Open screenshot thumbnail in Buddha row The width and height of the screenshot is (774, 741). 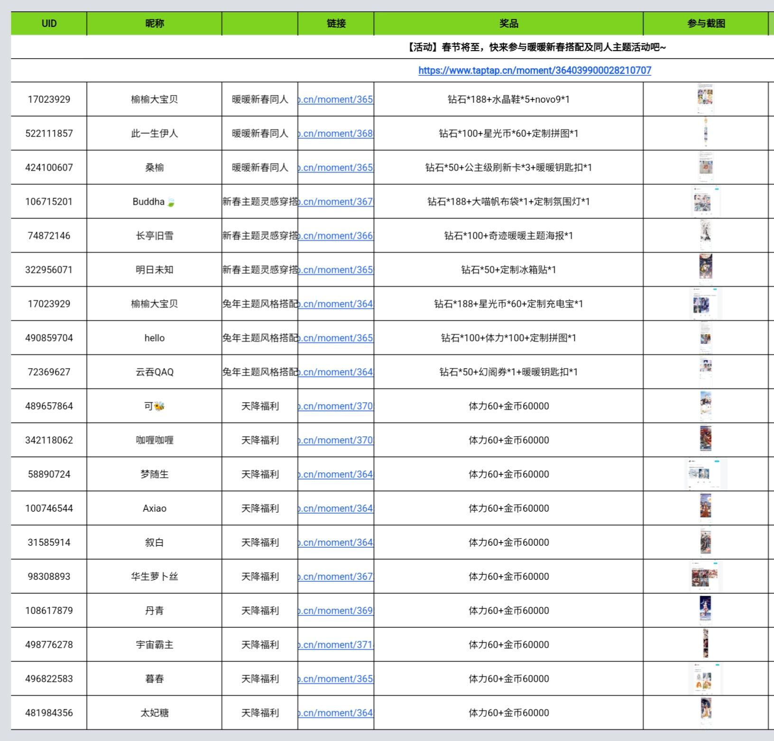pos(706,201)
